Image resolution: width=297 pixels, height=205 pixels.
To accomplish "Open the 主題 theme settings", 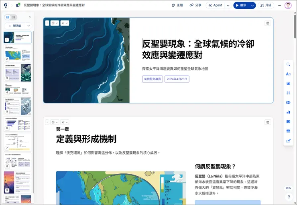I will pos(177,5).
